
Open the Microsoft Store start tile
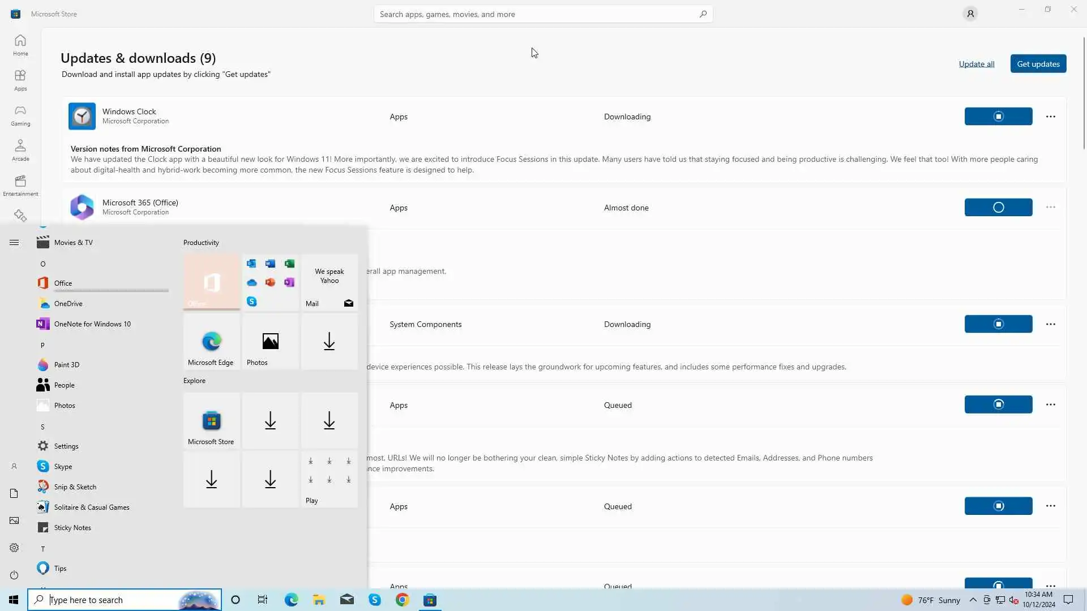point(212,421)
